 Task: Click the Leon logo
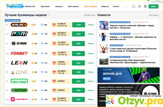19,63
